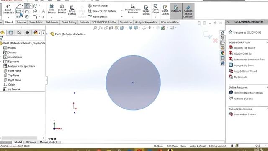This screenshot has height=151, width=268.
Task: Click Zoom to Fit in view toolbar
Action: pyautogui.click(x=95, y=28)
